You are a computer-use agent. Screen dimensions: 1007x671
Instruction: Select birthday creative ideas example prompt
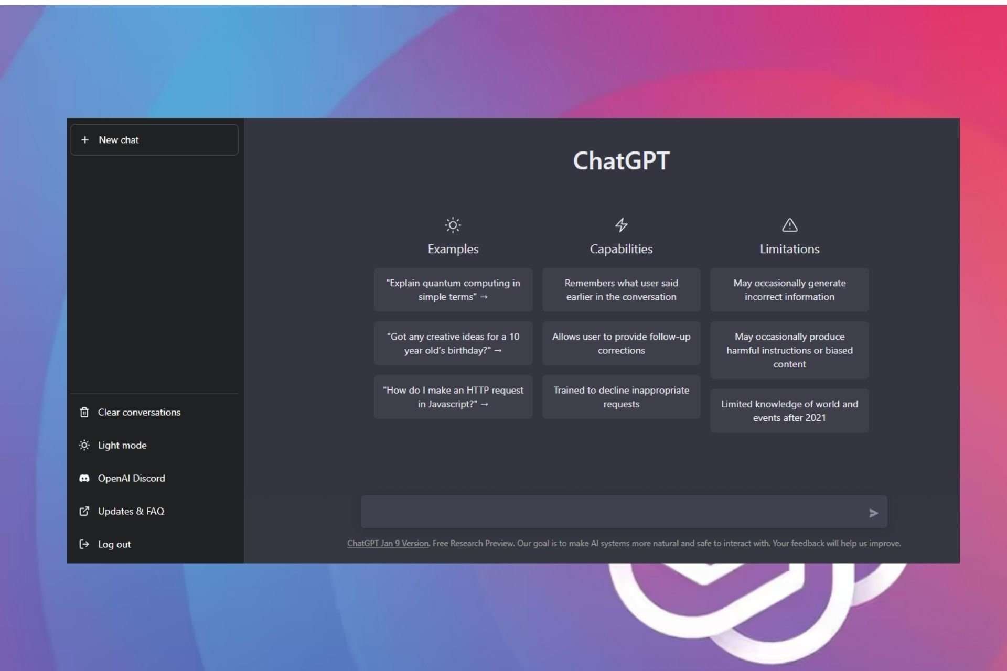[453, 344]
